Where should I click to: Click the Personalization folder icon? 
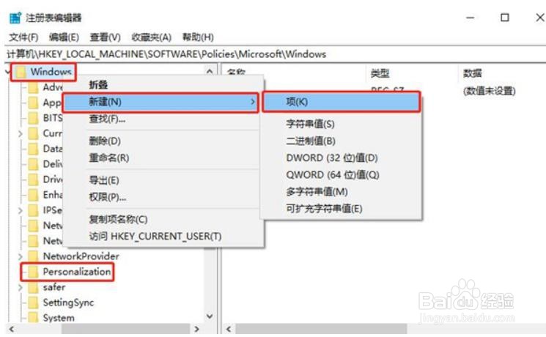(x=33, y=272)
